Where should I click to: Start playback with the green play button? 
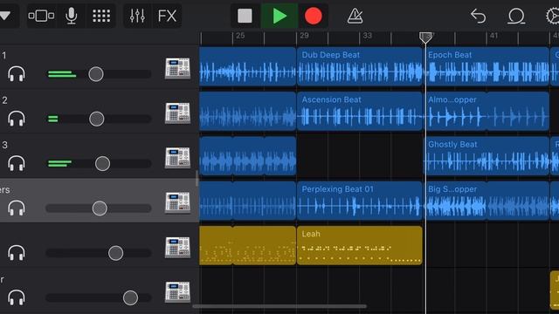279,16
